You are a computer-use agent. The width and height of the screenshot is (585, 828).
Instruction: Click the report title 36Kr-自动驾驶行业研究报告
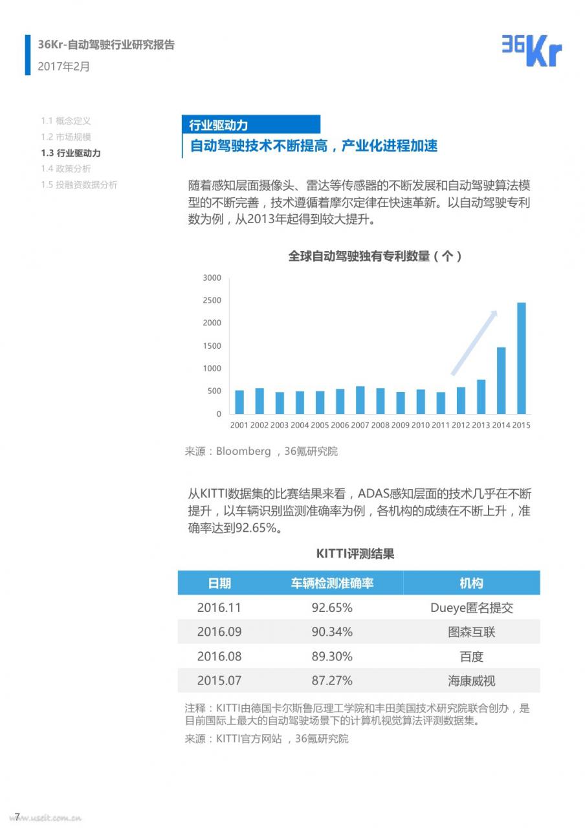pyautogui.click(x=106, y=45)
